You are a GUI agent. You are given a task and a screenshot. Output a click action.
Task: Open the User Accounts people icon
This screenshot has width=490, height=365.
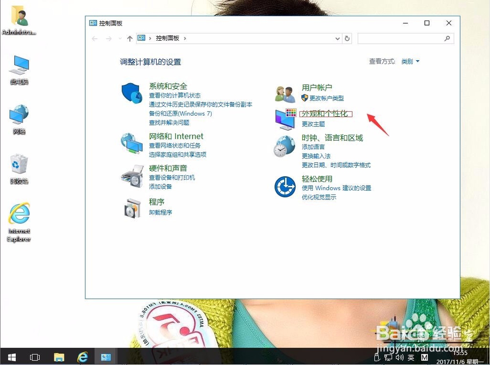(285, 94)
